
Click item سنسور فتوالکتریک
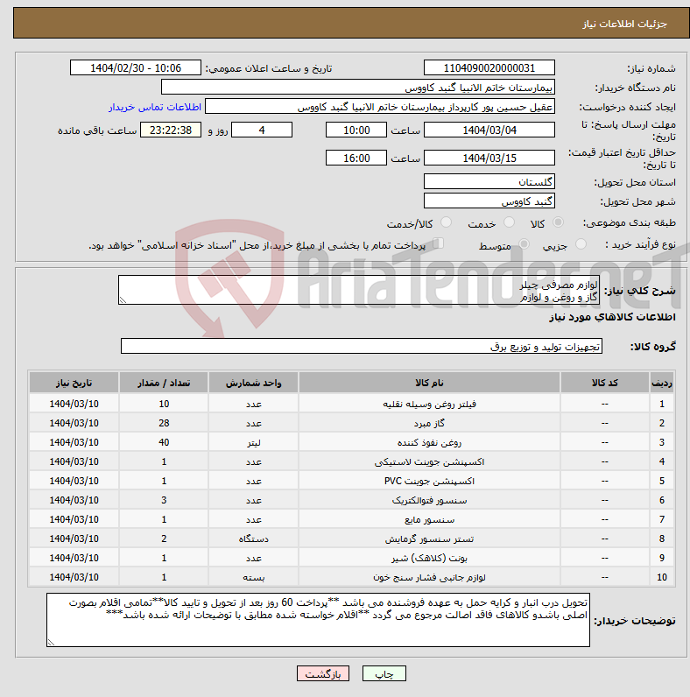pos(429,501)
